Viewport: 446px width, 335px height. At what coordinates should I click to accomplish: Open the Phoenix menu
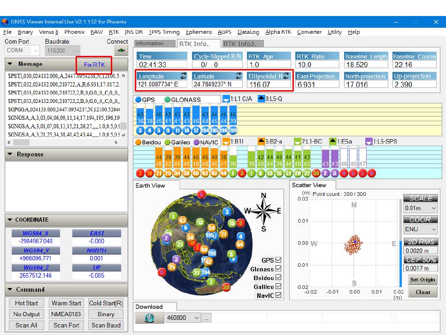(x=74, y=32)
